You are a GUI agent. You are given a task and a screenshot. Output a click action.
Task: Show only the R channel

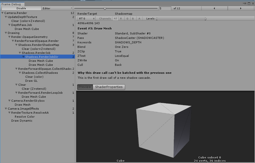pos(121,19)
